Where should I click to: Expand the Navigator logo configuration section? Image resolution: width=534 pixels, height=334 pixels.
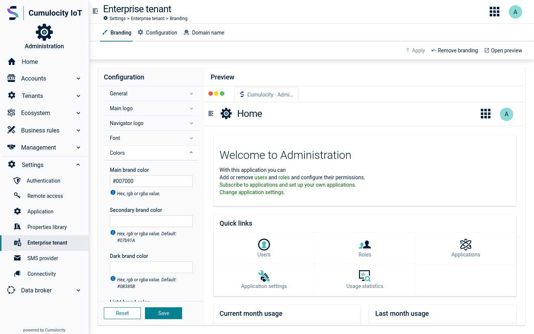click(x=151, y=123)
